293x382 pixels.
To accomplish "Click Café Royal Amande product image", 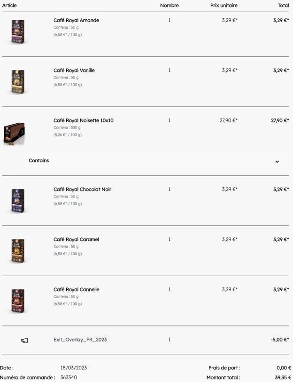I will coord(18,32).
